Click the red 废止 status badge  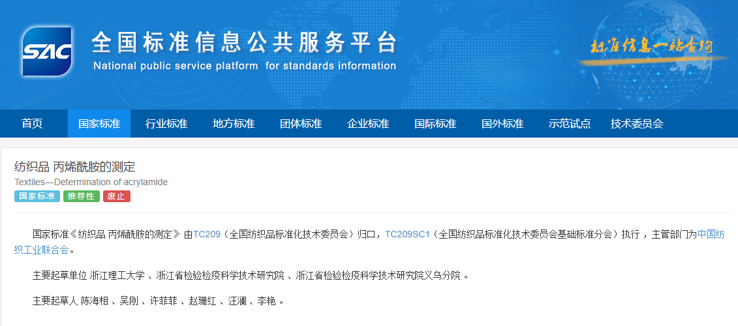[x=116, y=196]
